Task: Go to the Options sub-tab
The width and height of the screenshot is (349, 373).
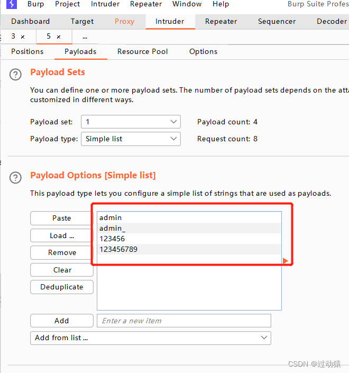Action: click(x=203, y=52)
